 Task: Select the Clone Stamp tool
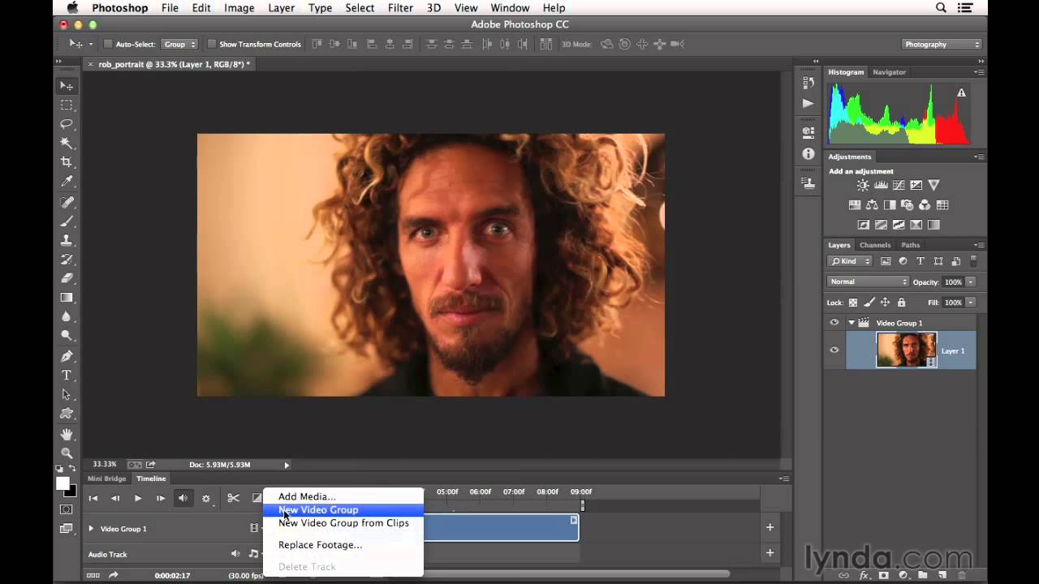67,240
